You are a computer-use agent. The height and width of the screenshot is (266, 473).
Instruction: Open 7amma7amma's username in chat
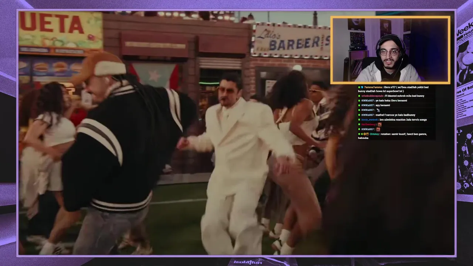click(x=373, y=87)
